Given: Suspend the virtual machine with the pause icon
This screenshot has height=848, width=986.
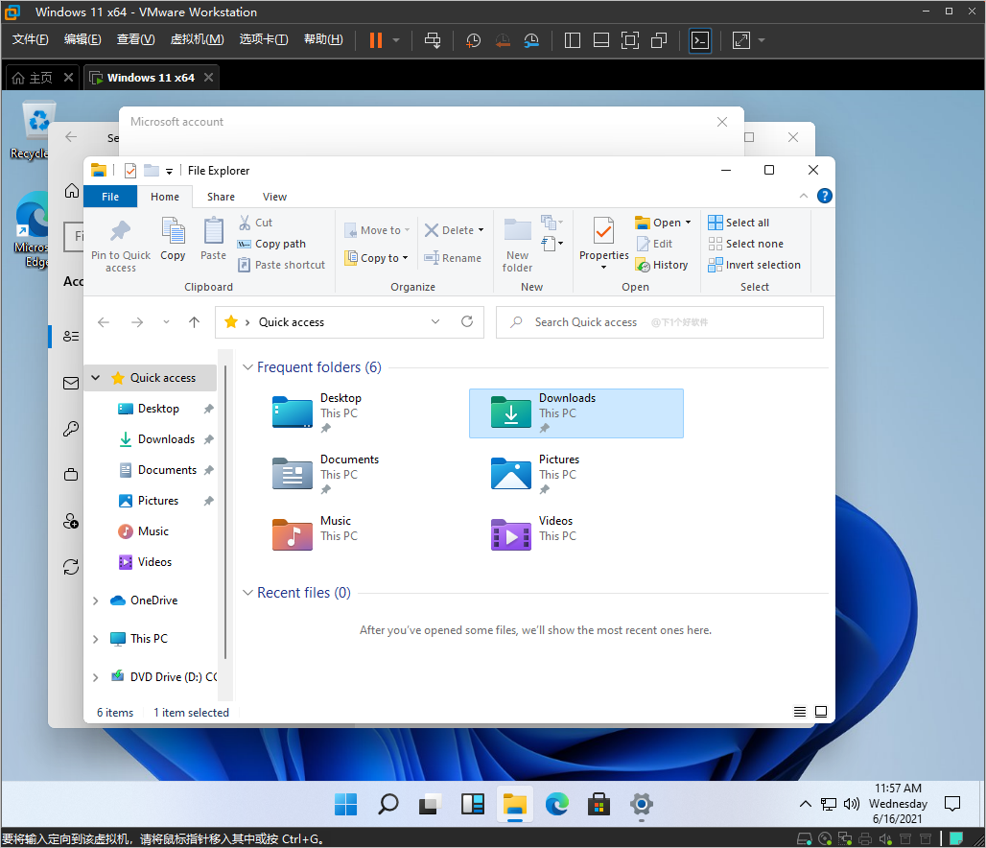Looking at the screenshot, I should coord(375,40).
